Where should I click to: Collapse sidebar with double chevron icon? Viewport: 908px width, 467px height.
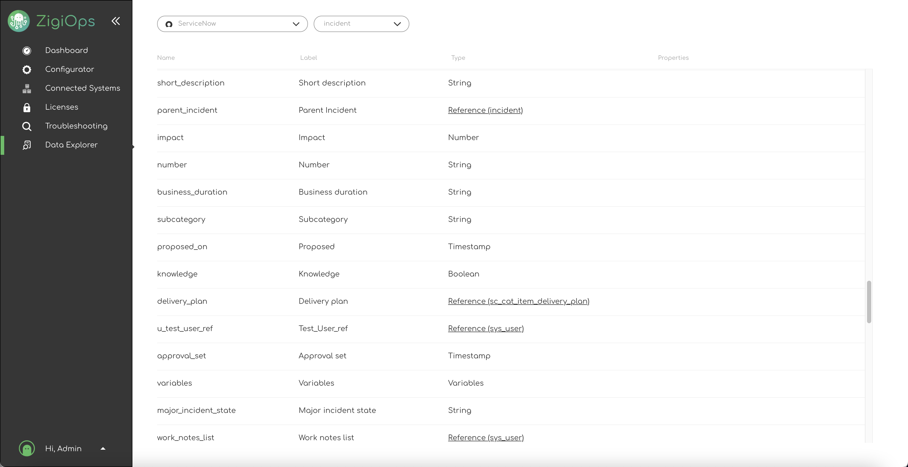(x=116, y=21)
